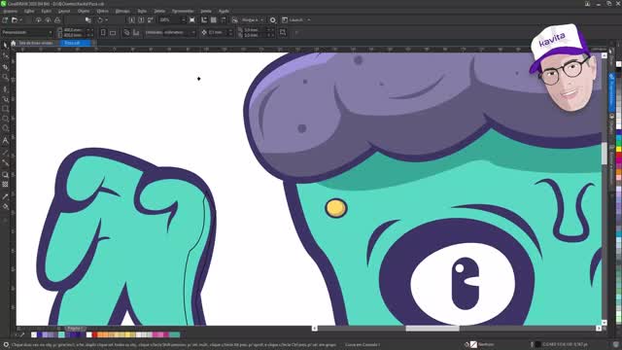This screenshot has width=622, height=350.
Task: Select the Drop Shadow tool
Action: tap(5, 175)
